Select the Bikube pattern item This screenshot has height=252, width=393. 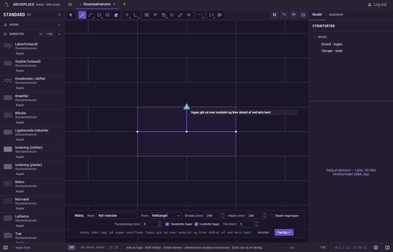32,118
